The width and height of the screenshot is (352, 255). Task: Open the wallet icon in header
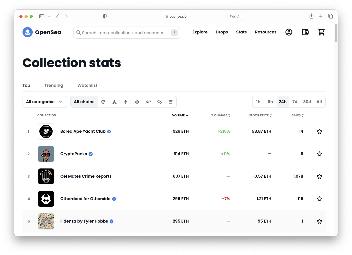coord(305,32)
